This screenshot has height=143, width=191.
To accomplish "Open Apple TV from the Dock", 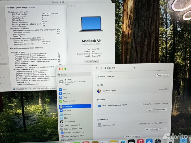I will pos(131,141).
